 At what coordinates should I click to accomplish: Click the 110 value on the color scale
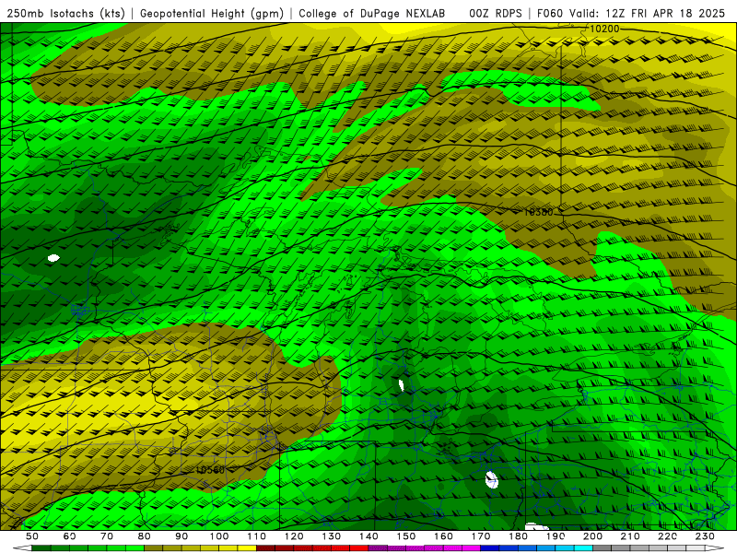pyautogui.click(x=257, y=536)
